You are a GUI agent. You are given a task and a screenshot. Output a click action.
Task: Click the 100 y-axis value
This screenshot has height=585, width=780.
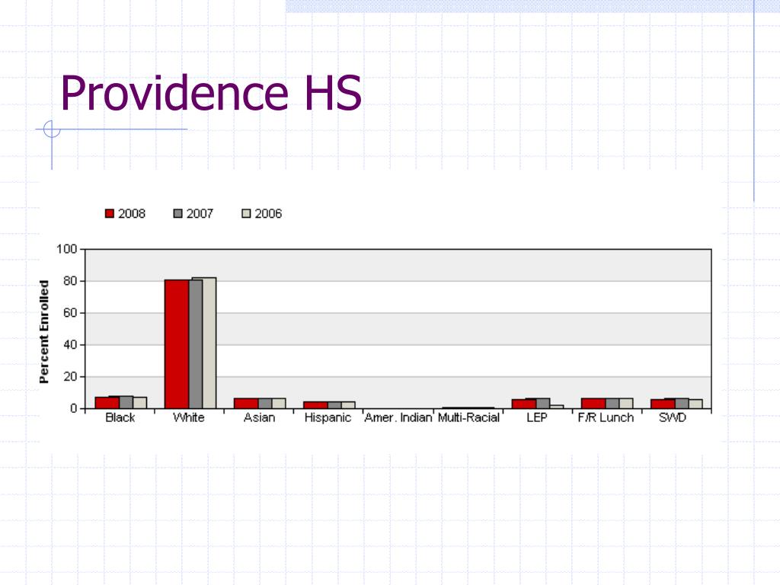(67, 249)
